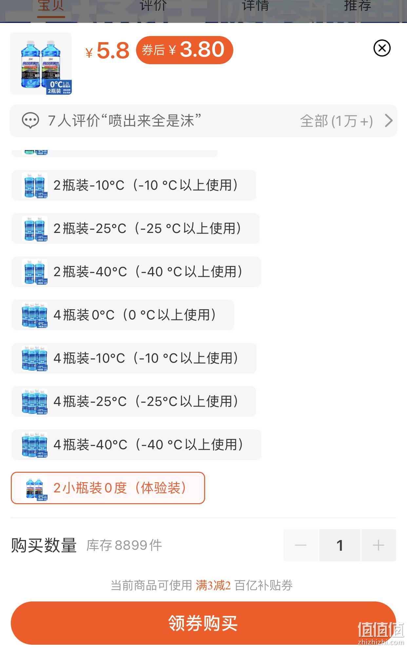407x648 pixels.
Task: Select 2瓶装-10°C option
Action: click(134, 185)
